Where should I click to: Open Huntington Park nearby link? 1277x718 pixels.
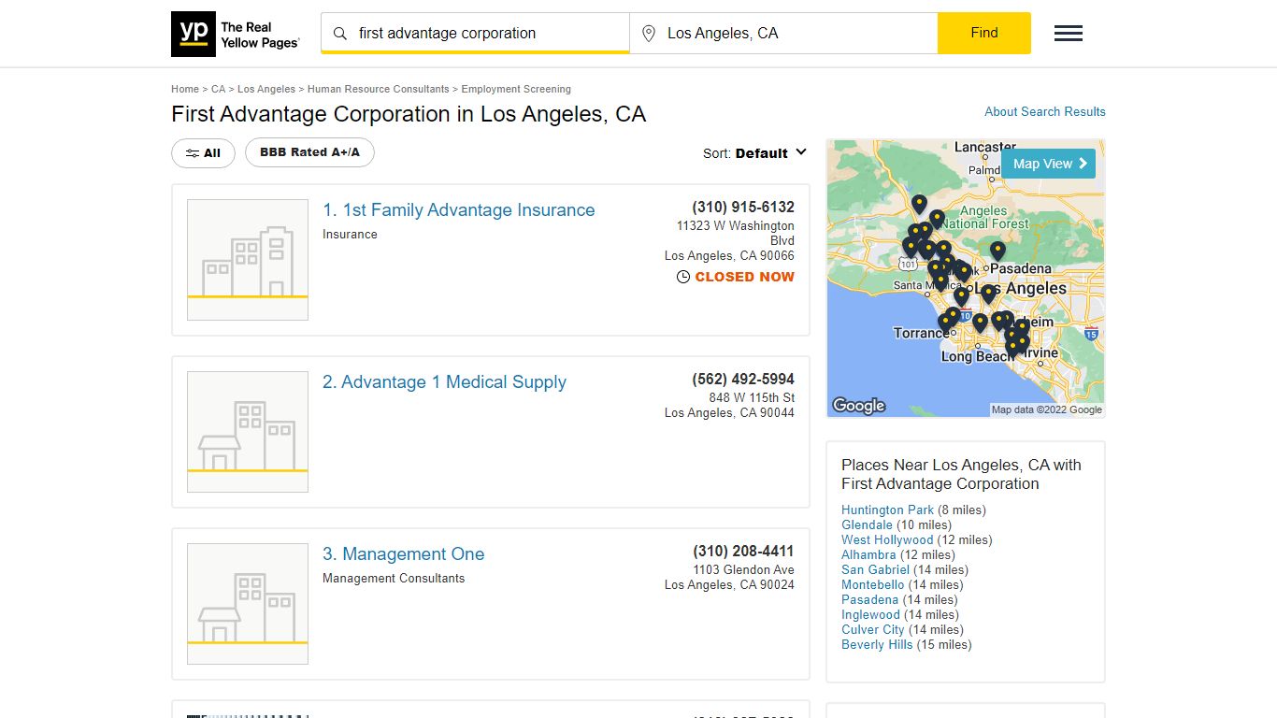coord(887,510)
